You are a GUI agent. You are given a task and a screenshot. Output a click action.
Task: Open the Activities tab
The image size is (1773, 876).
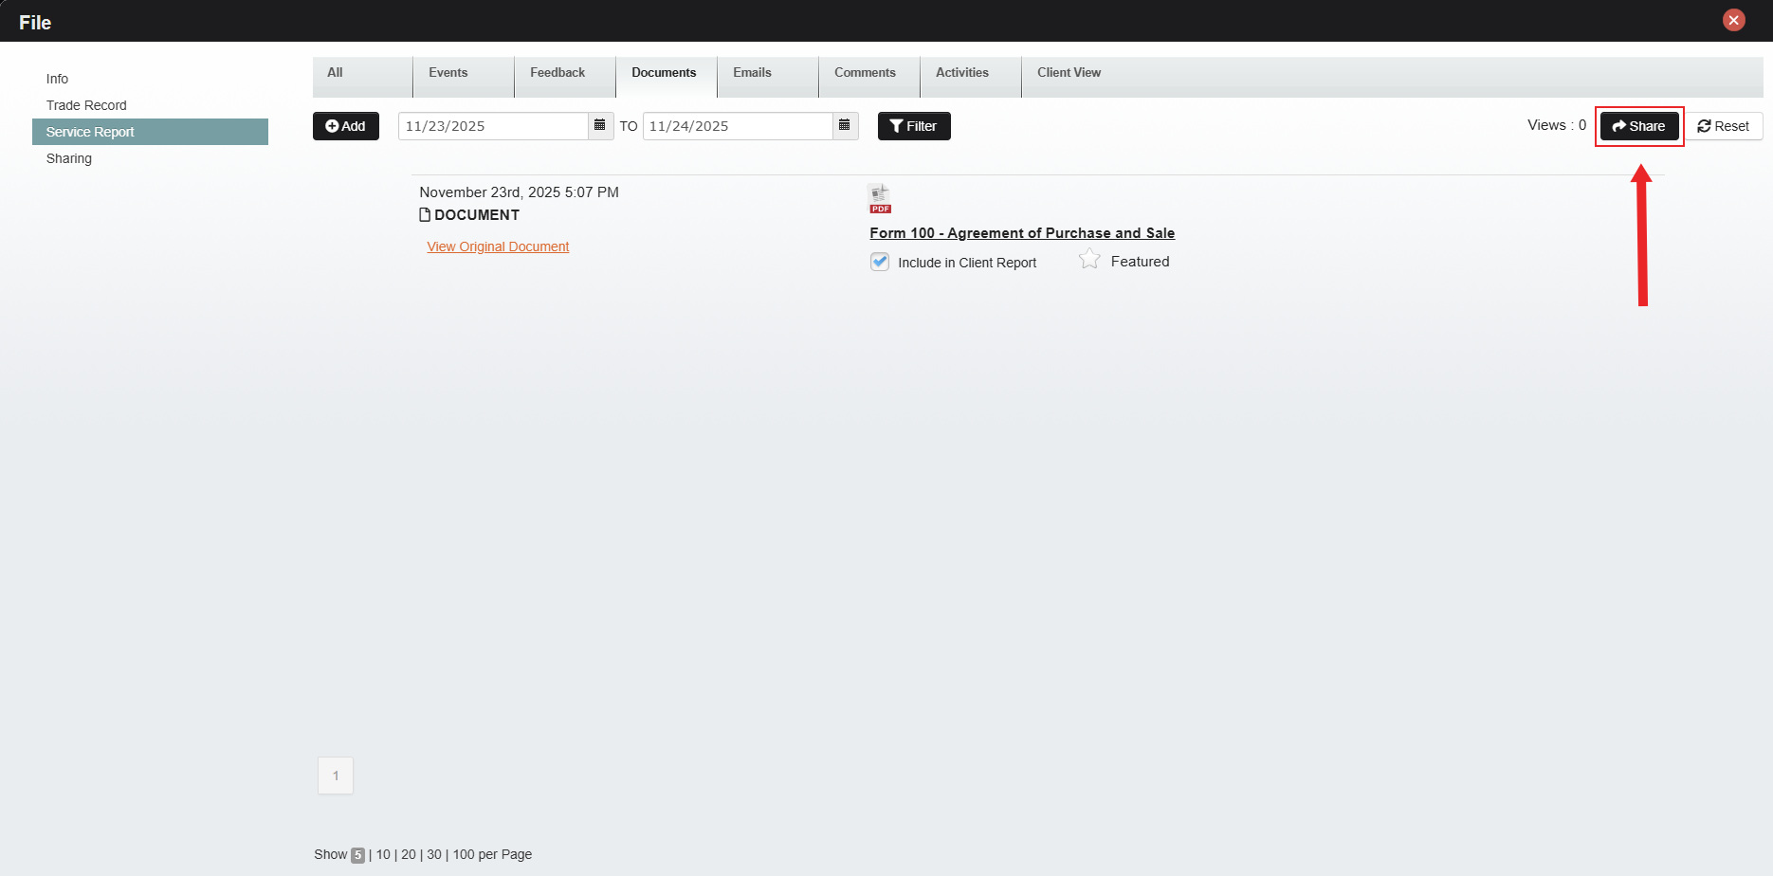[961, 73]
